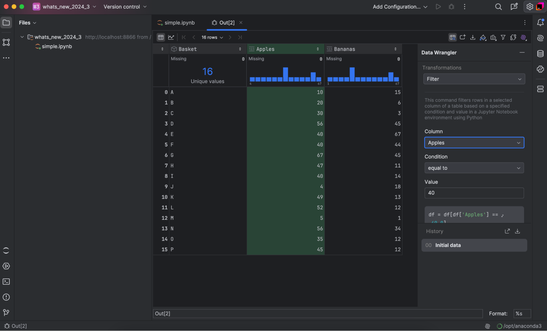Open the table coloring paint bucket
This screenshot has width=547, height=331.
tap(483, 37)
